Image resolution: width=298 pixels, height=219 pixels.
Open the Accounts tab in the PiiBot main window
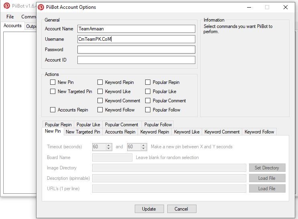12,26
